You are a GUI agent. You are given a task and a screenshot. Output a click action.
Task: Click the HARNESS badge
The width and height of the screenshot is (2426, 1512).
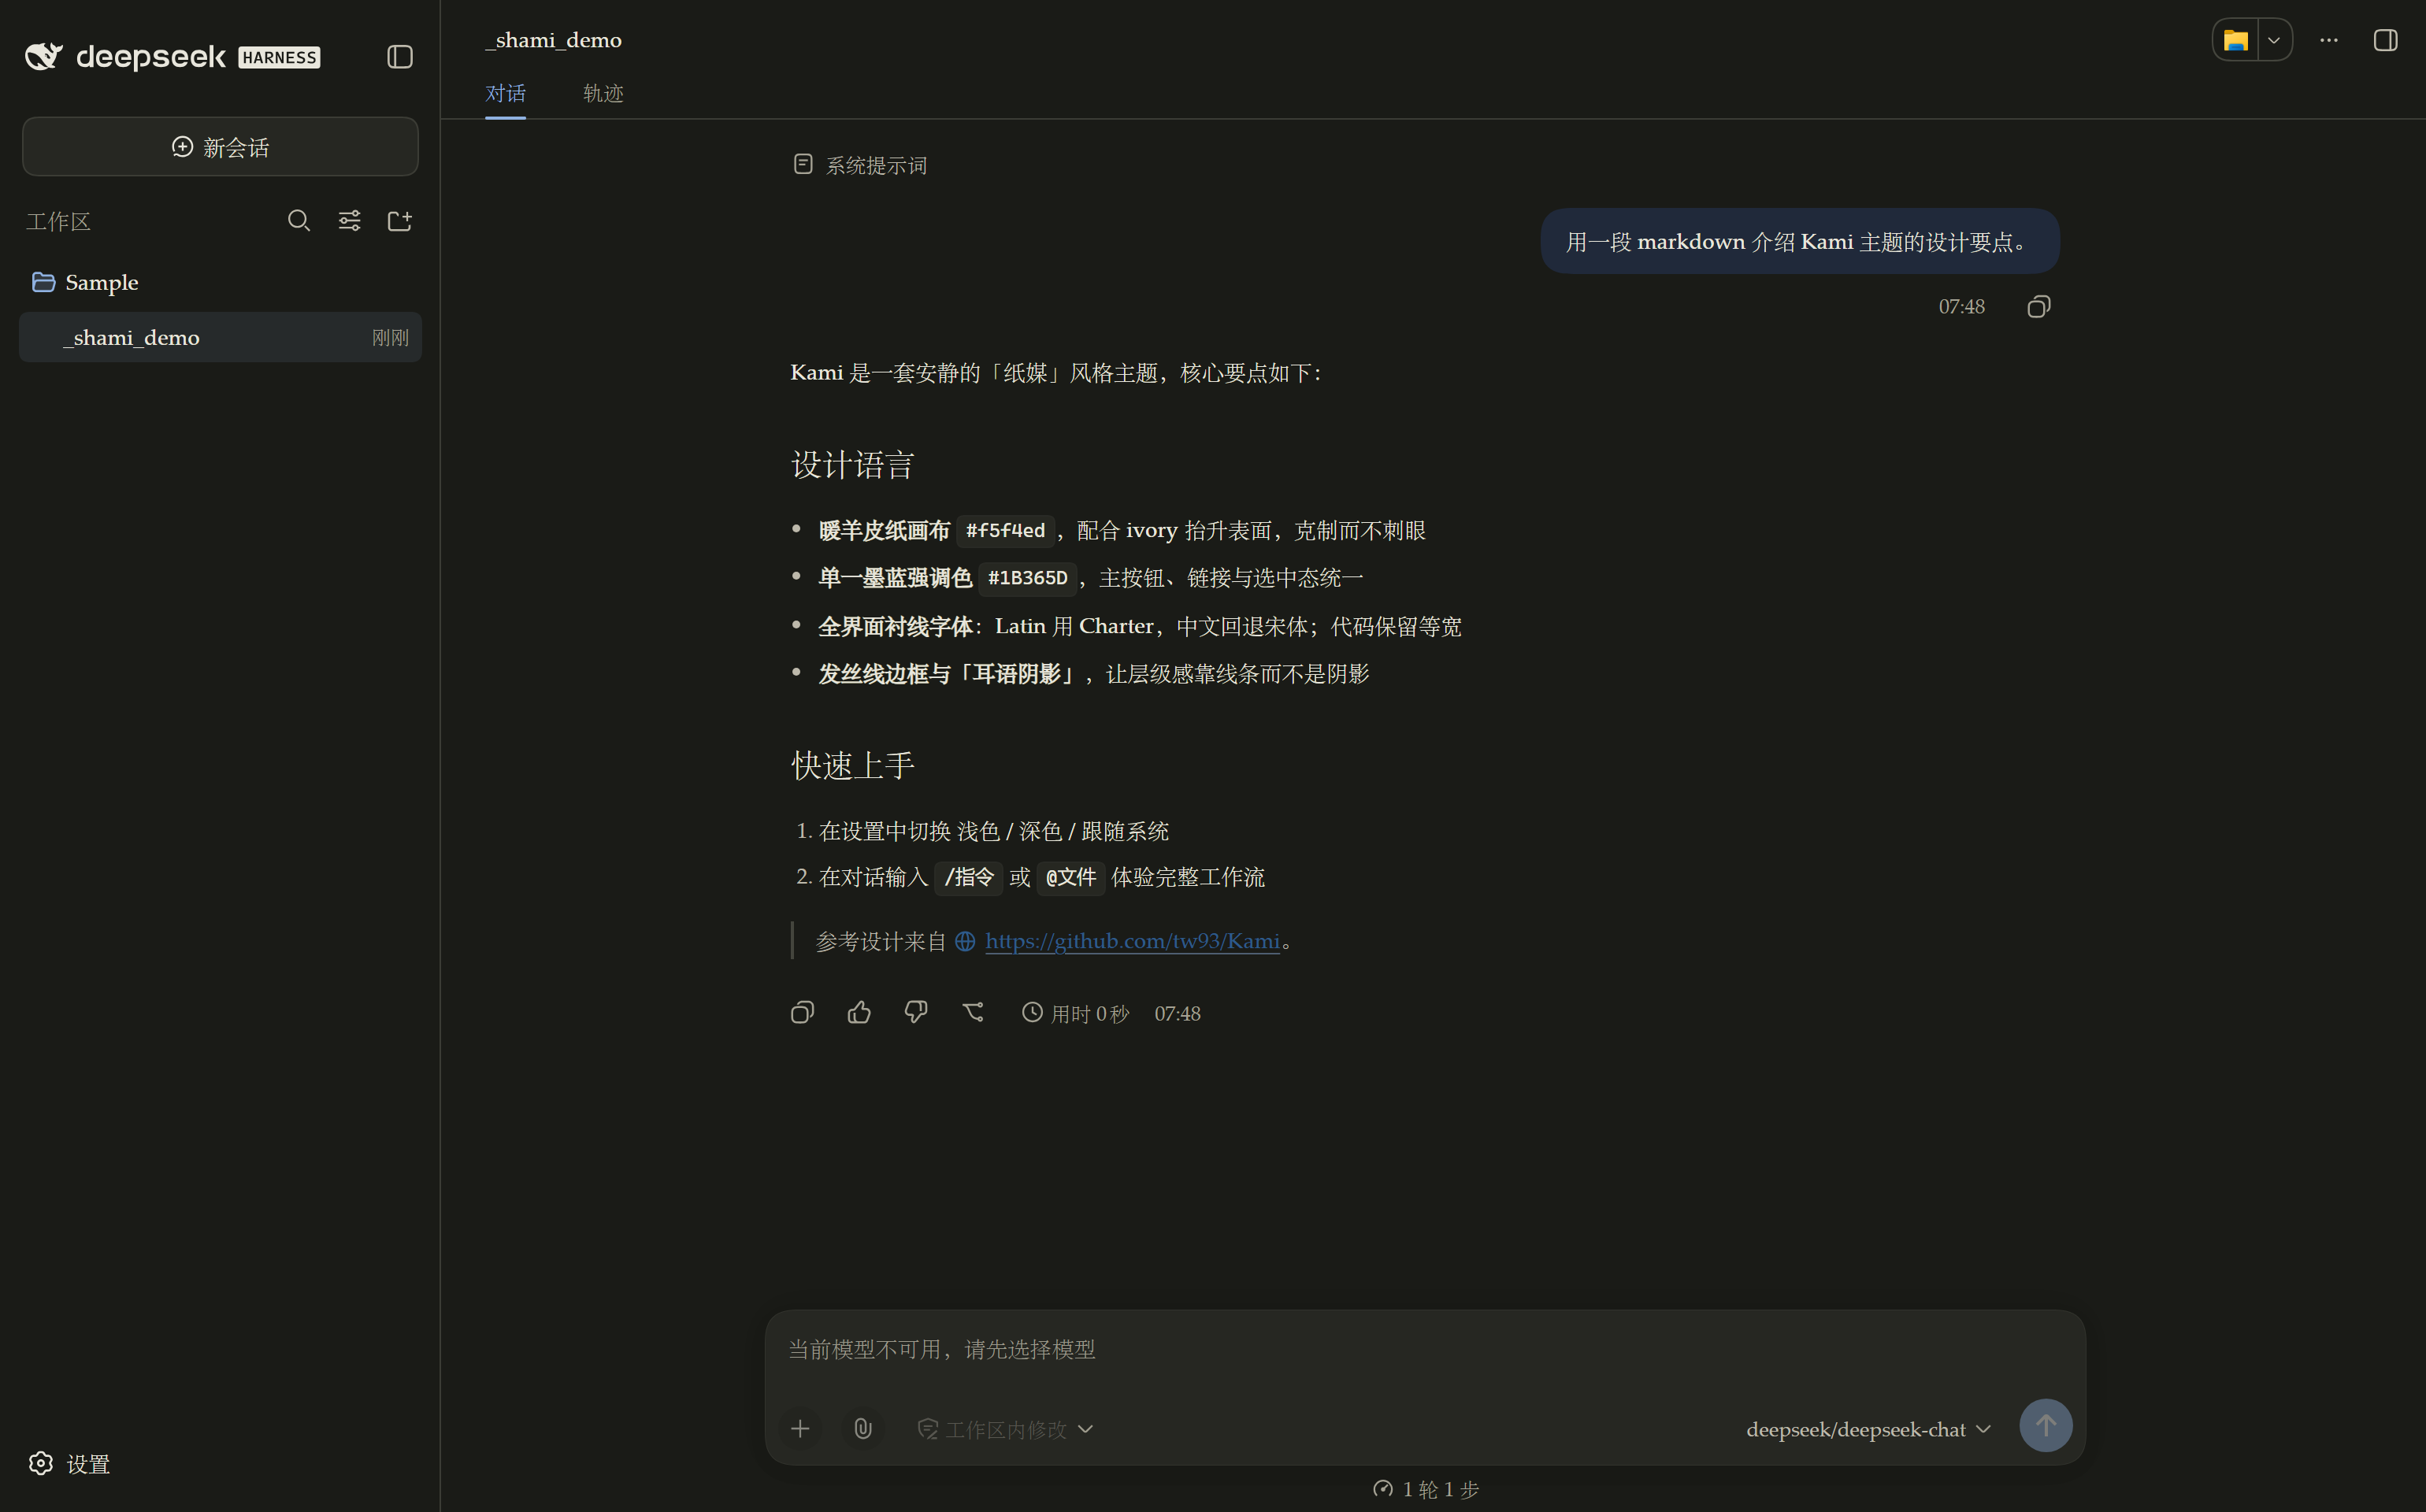[279, 58]
